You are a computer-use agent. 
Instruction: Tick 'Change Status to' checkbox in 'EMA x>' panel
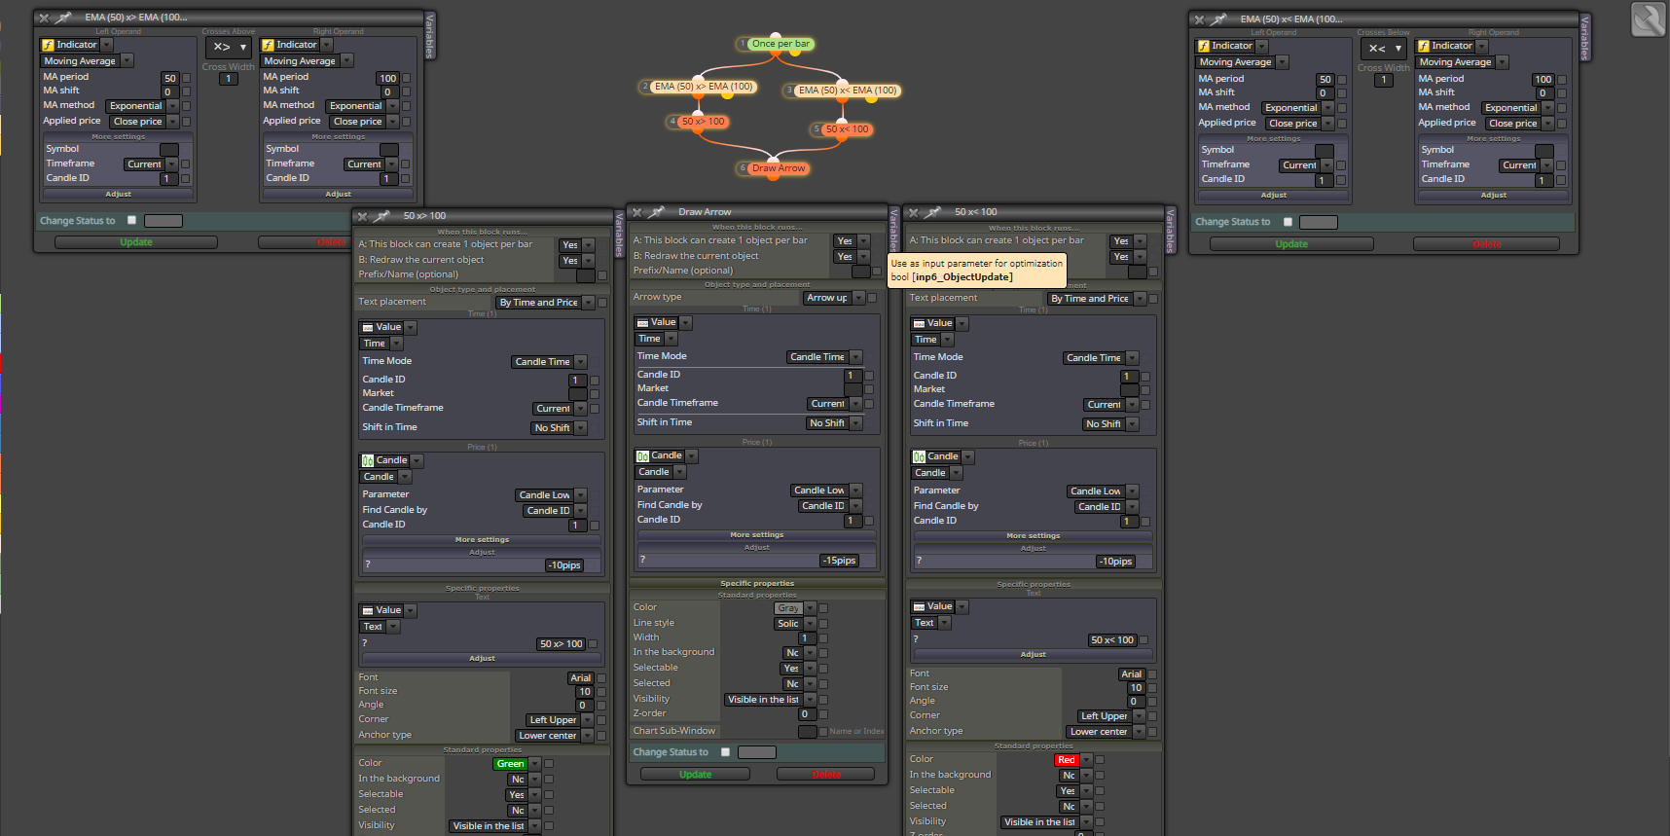click(132, 220)
